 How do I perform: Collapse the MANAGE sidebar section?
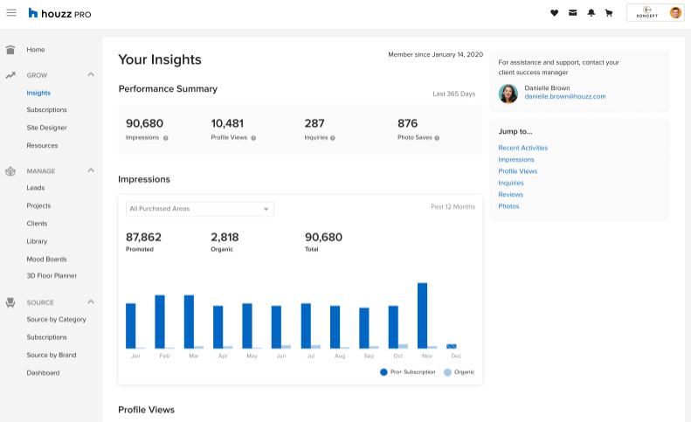[91, 170]
